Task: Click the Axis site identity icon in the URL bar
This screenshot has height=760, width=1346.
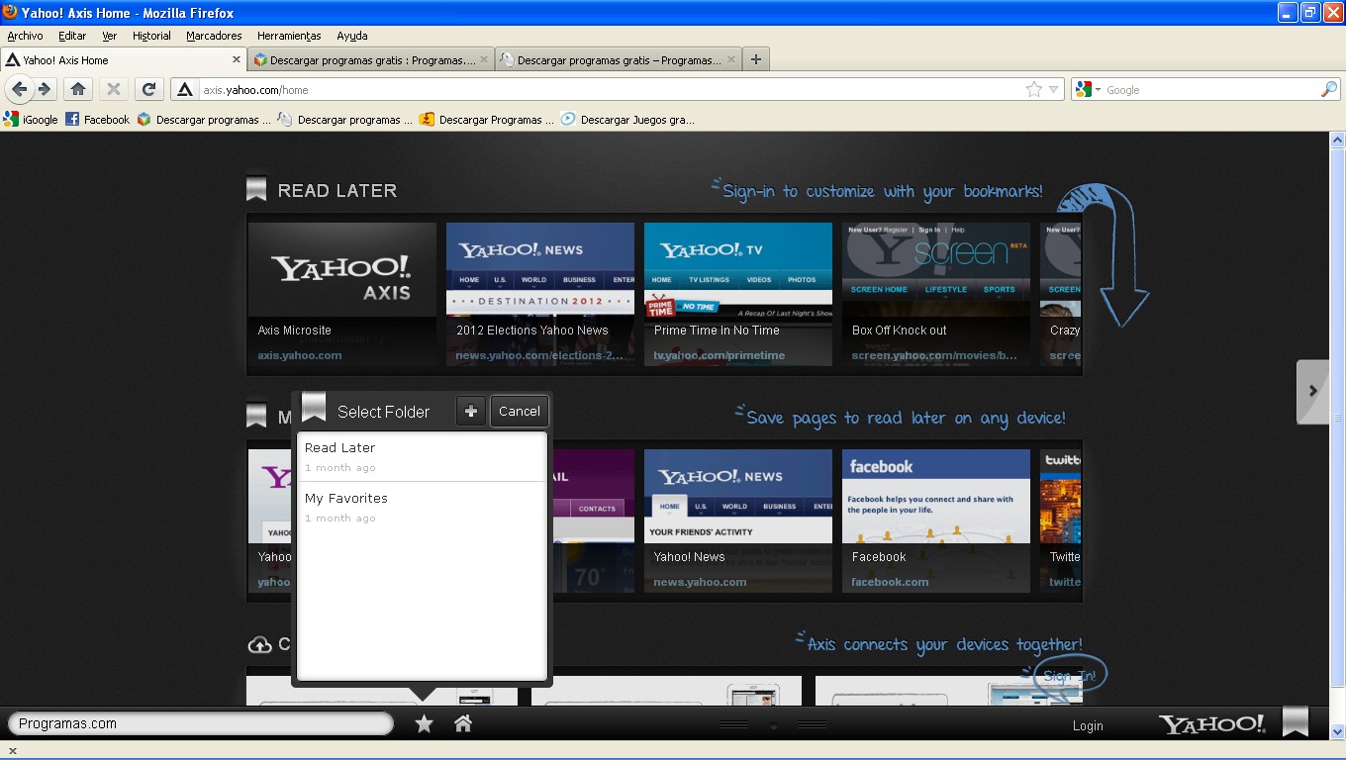Action: coord(184,90)
